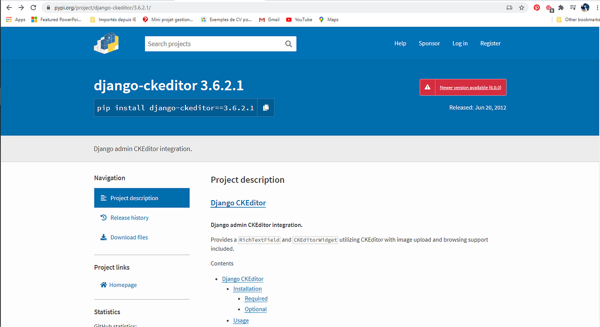
Task: Open the Homepage project link icon
Action: click(103, 285)
